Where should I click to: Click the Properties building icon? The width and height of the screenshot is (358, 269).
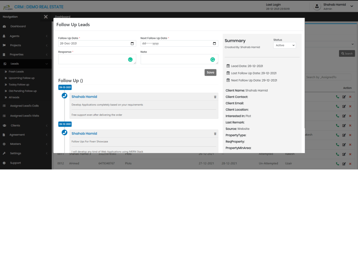pyautogui.click(x=4, y=55)
